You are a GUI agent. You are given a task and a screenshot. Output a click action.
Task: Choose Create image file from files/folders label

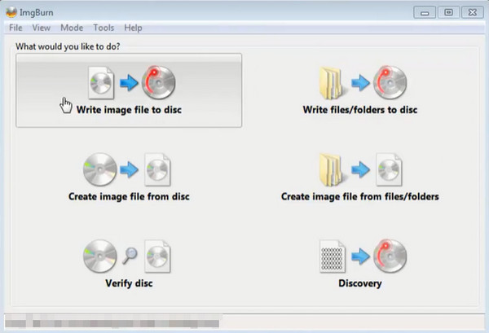tap(360, 196)
